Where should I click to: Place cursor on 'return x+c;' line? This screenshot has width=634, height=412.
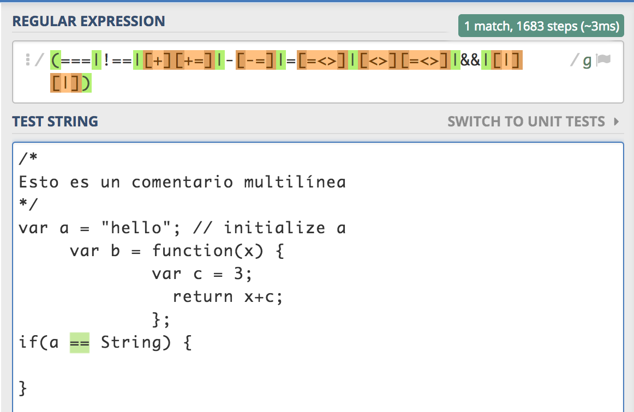(229, 297)
